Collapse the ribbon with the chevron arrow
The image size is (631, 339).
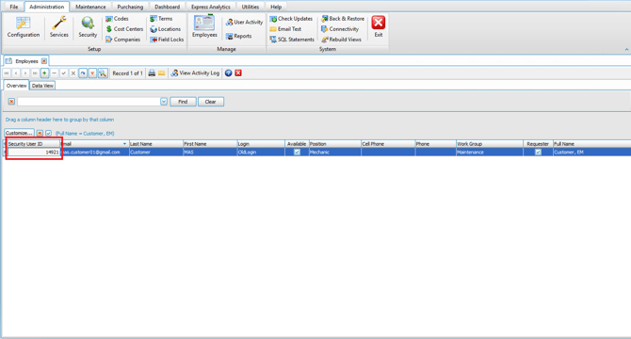(x=626, y=49)
